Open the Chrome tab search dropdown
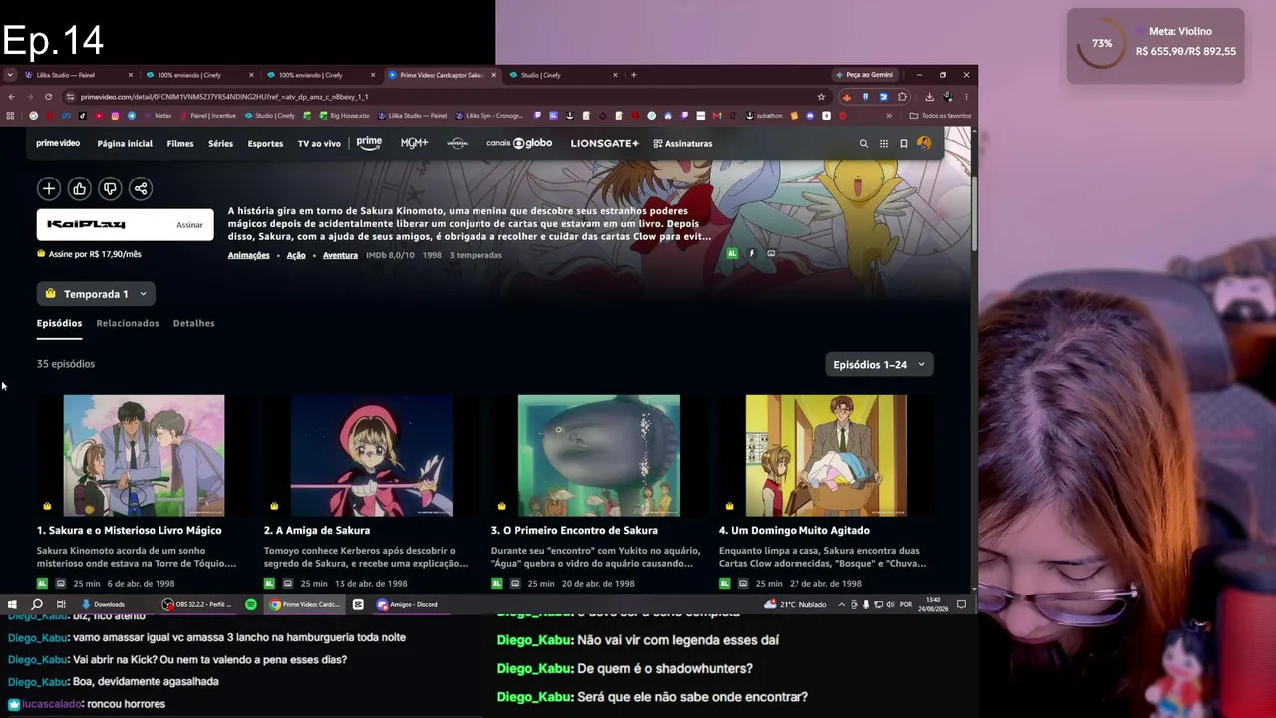The height and width of the screenshot is (718, 1276). coord(9,75)
